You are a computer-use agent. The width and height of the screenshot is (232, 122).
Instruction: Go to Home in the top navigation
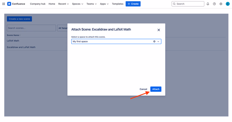[52, 4]
